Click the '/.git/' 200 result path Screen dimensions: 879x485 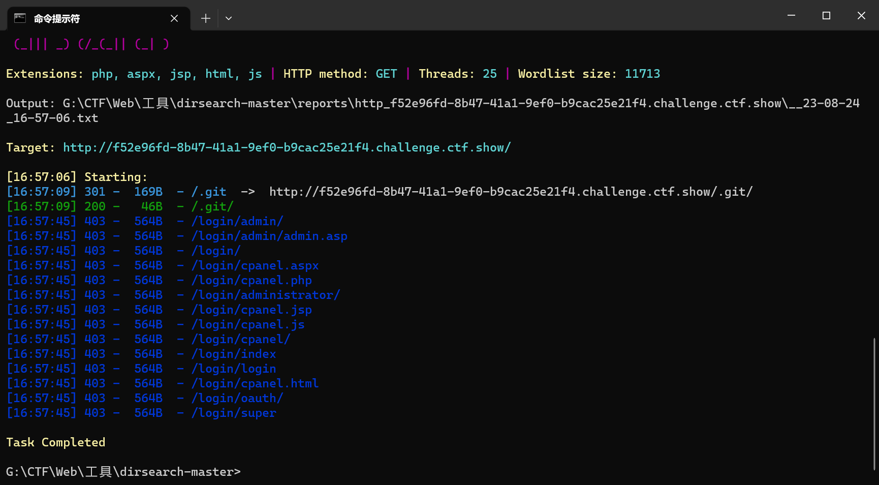(212, 206)
